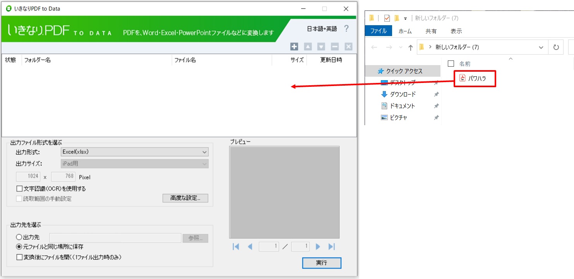574x279 pixels.
Task: Open the 出力形式 Excel(xlsx) dropdown
Action: (135, 152)
